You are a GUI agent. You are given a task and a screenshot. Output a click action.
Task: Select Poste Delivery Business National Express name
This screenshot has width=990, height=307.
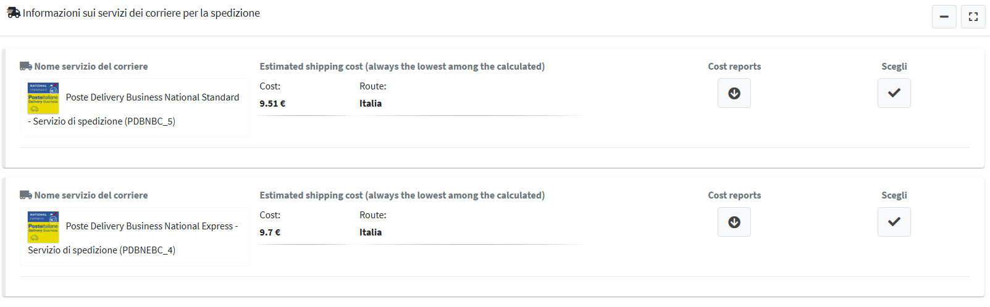click(149, 226)
